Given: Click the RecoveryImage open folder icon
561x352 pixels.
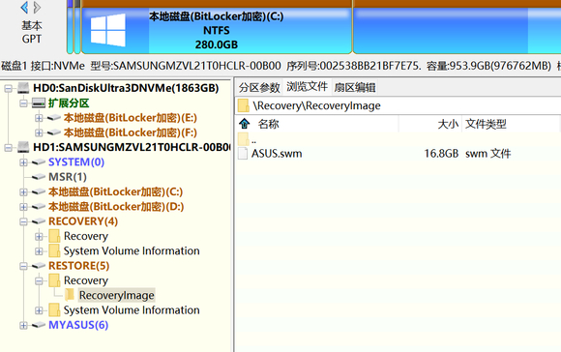Looking at the screenshot, I should pos(70,296).
